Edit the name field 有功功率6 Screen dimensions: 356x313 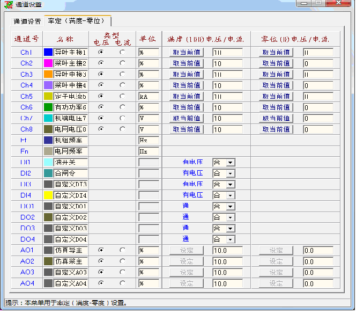pyautogui.click(x=71, y=107)
